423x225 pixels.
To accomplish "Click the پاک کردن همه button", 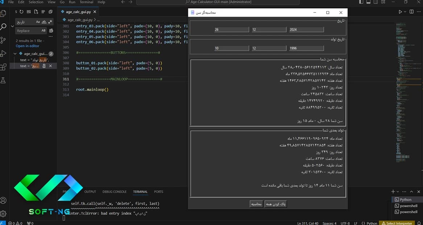I will click(275, 204).
